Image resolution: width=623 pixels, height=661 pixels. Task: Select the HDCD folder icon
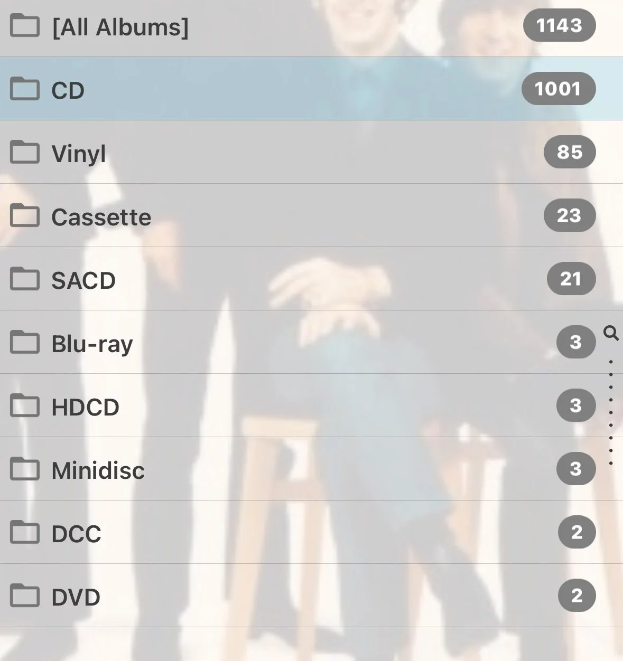point(25,405)
